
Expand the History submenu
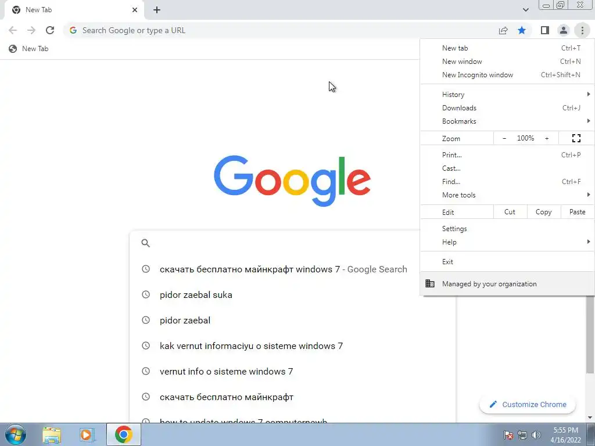(507, 95)
